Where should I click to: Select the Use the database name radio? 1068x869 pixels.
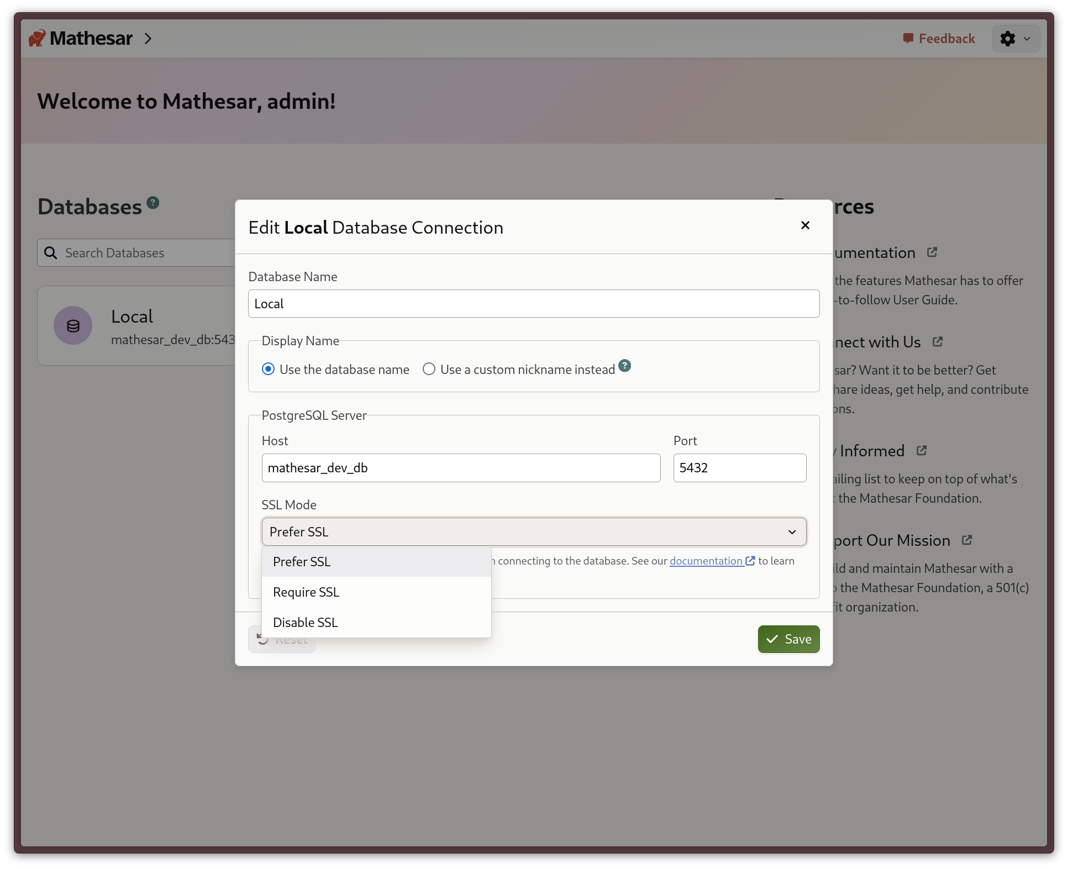[x=269, y=369]
